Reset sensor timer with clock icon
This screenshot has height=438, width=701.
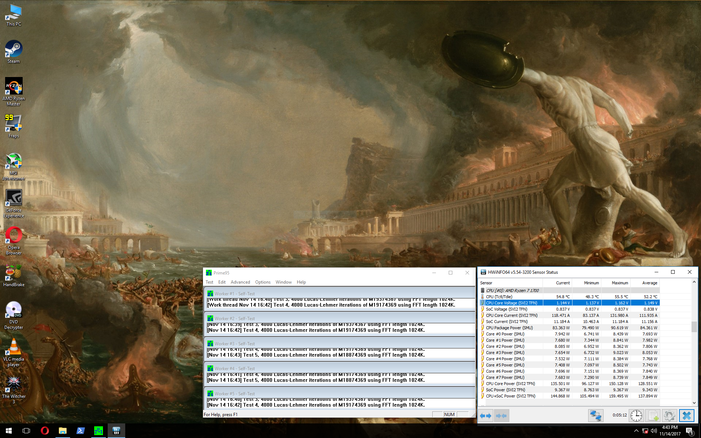(636, 416)
